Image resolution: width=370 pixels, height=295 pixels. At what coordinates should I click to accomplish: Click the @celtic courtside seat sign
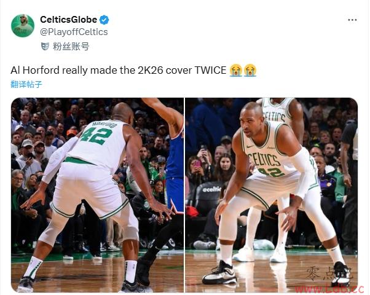[211, 189]
